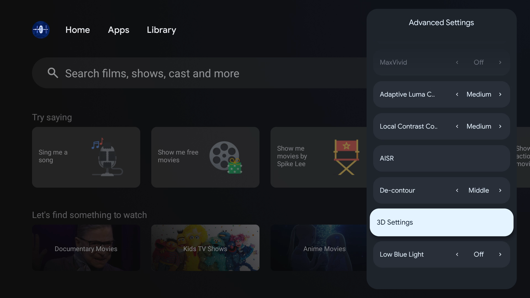Open the Home tab
Screen dimensions: 530x298
tap(78, 30)
